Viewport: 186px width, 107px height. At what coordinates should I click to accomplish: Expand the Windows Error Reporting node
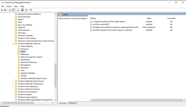click(x=13, y=86)
